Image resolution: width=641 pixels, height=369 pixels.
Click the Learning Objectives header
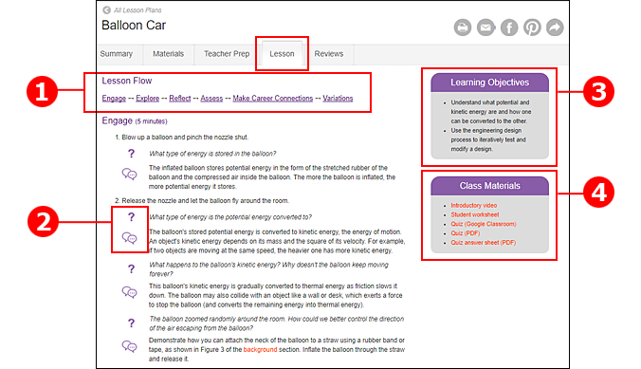(x=489, y=83)
